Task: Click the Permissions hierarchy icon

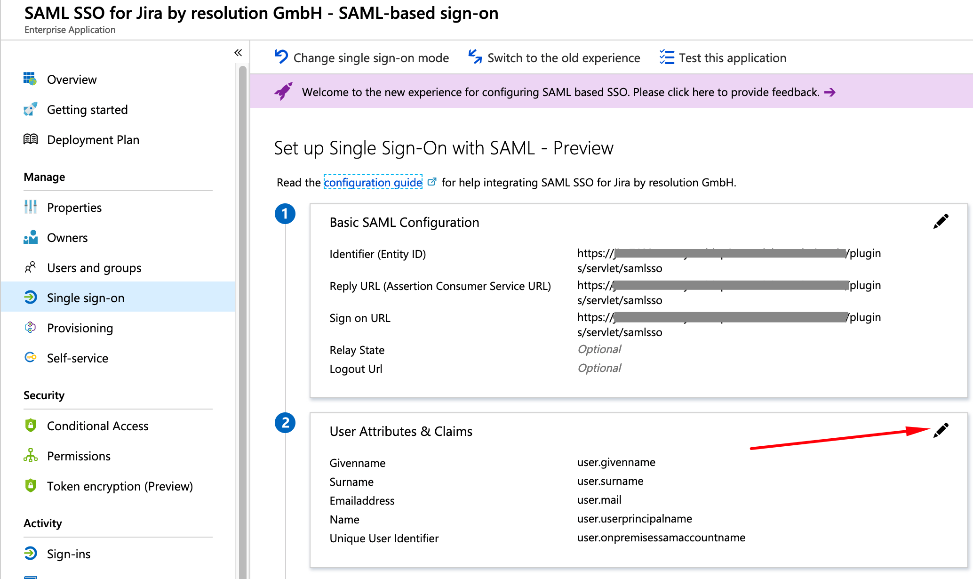Action: 31,455
